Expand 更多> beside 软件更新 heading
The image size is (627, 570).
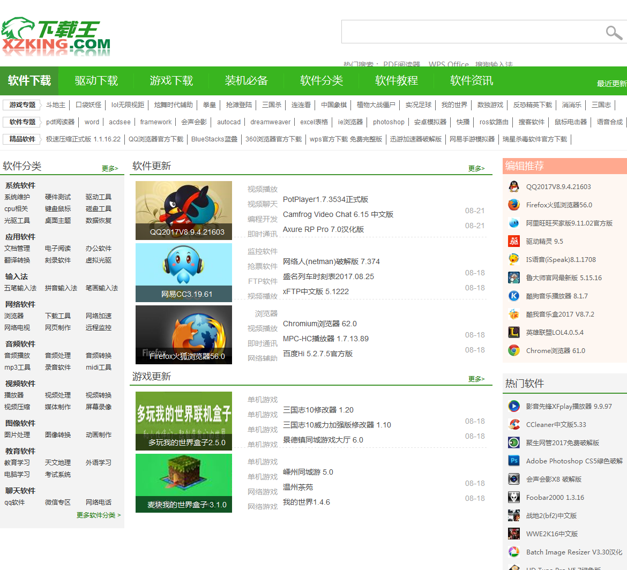pos(476,168)
